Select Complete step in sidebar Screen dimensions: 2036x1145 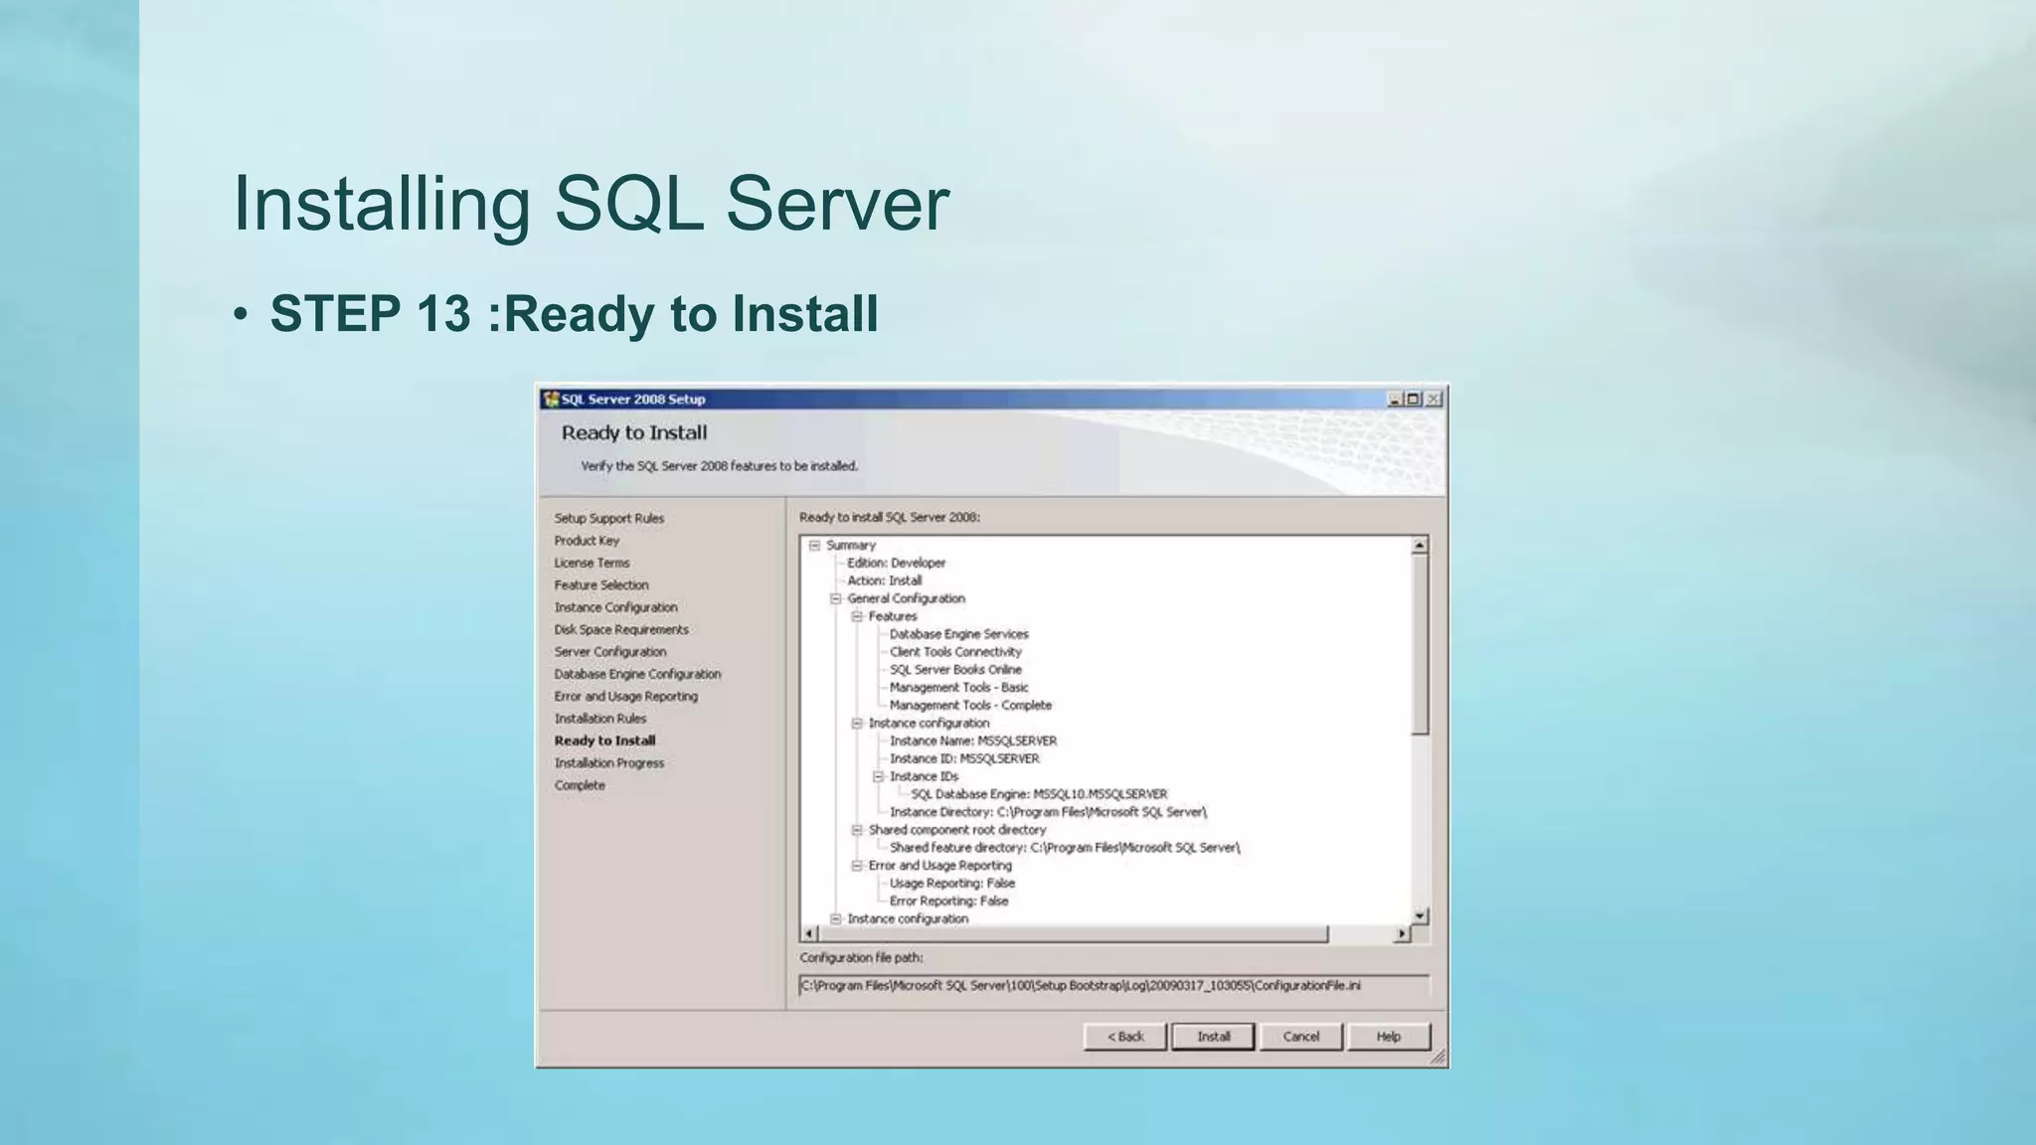click(579, 785)
